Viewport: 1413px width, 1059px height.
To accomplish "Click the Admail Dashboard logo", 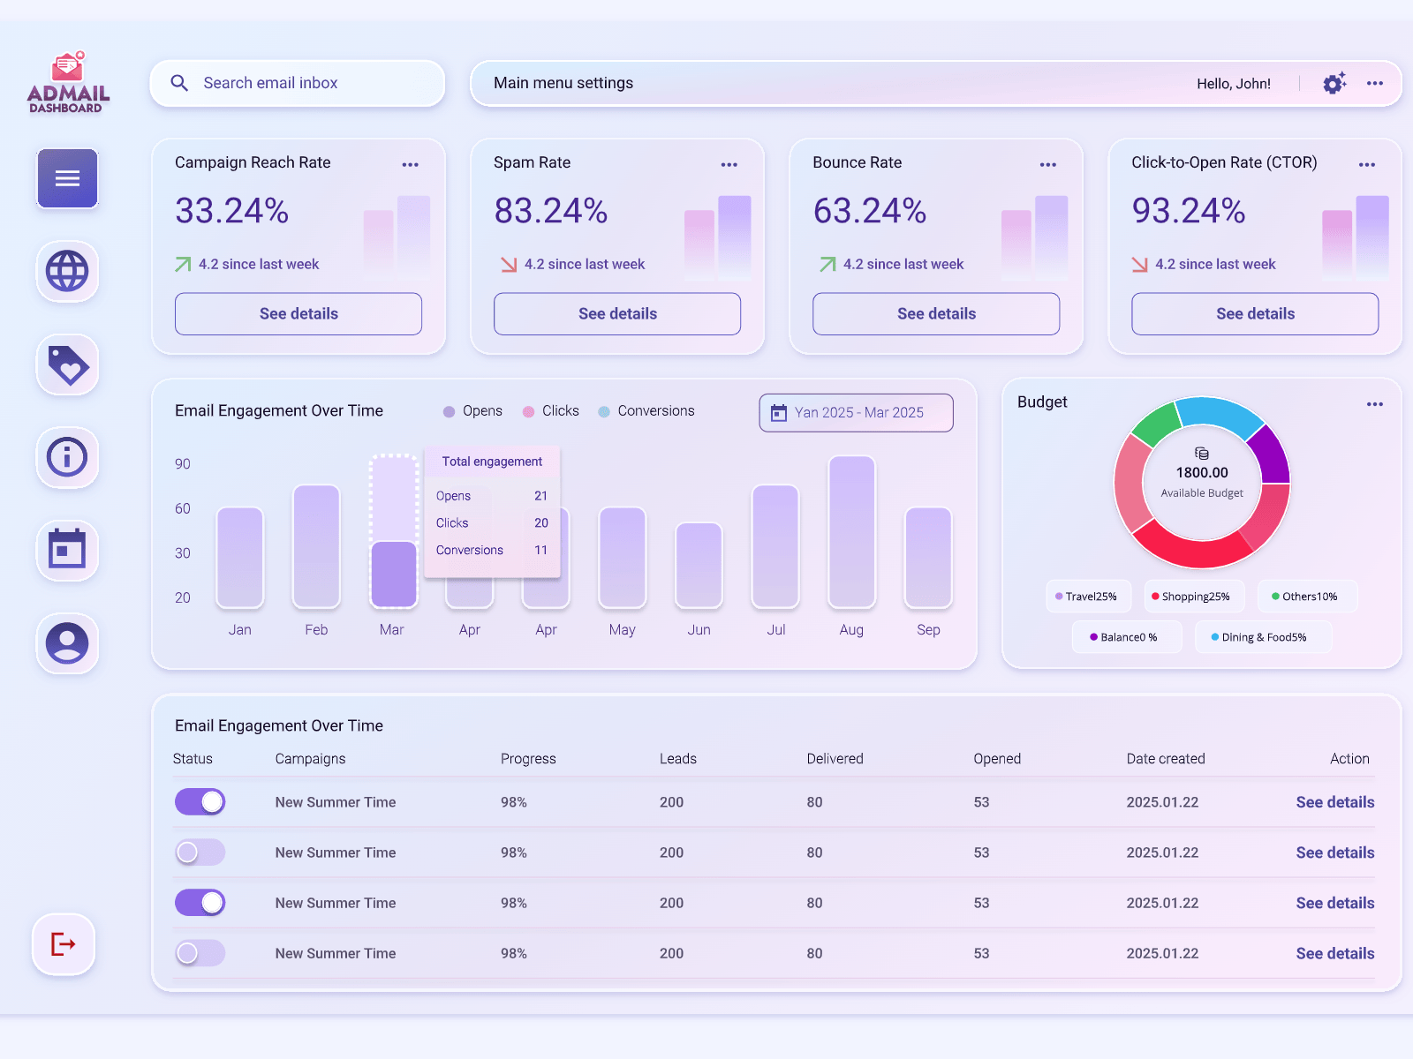I will (x=67, y=84).
